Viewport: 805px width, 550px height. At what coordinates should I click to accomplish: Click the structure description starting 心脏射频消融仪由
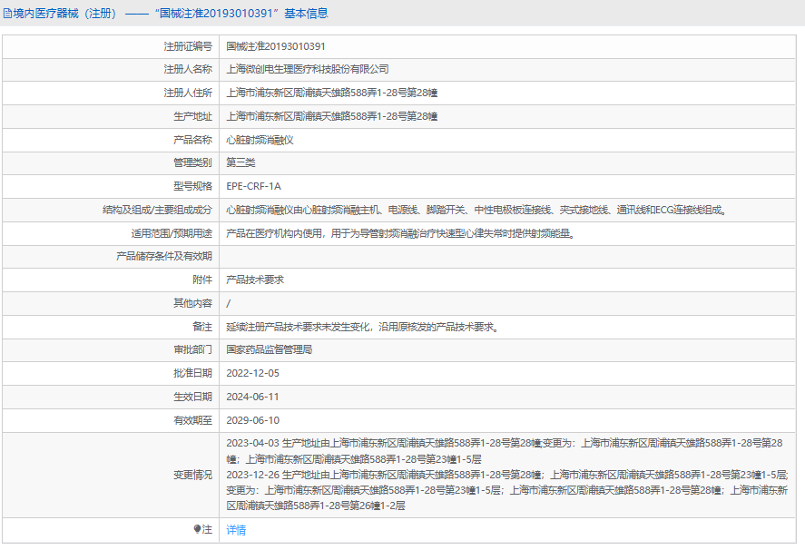(477, 210)
